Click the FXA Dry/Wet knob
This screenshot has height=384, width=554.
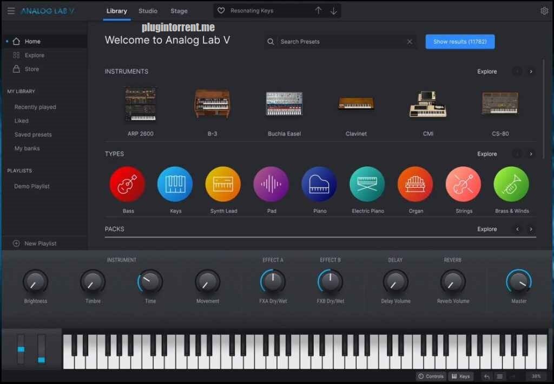[x=273, y=282]
